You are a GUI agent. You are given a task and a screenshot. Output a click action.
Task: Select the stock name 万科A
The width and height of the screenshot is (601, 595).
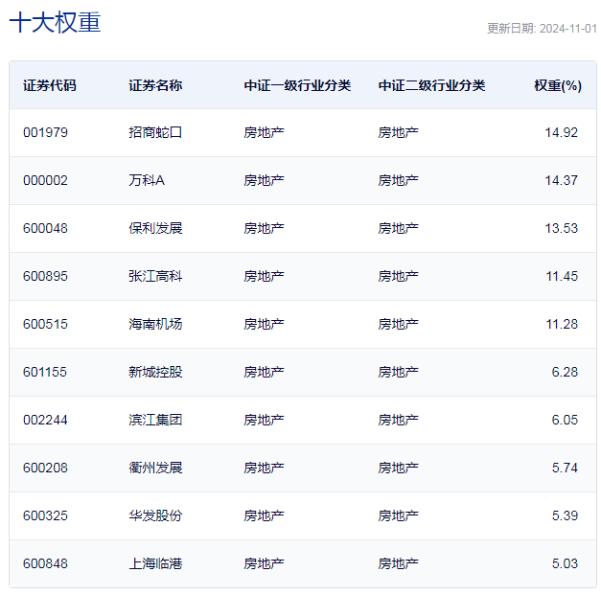147,180
